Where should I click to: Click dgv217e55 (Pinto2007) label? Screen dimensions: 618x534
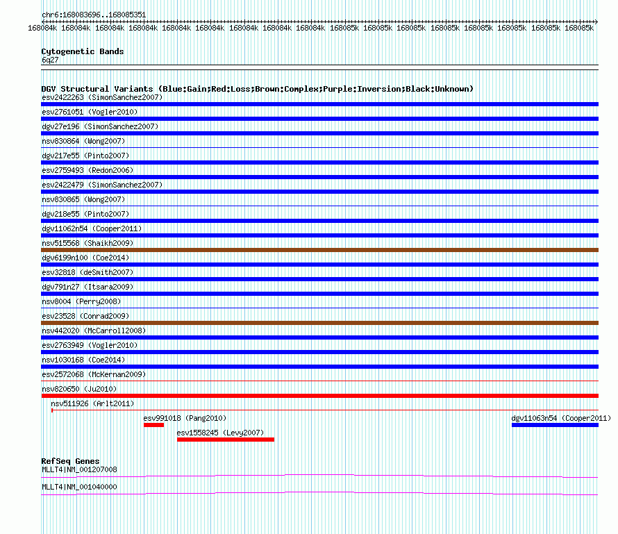click(85, 156)
